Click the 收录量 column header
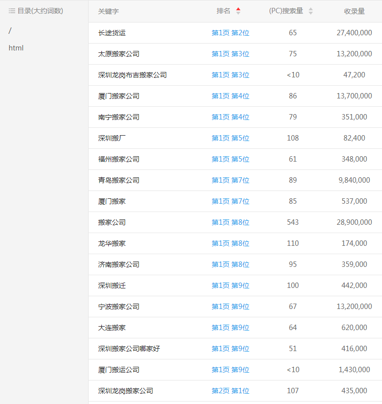The height and width of the screenshot is (404, 382). coord(354,11)
